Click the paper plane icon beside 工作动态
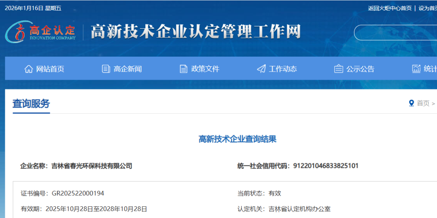Screen dimensions: 437x218 coord(261,69)
